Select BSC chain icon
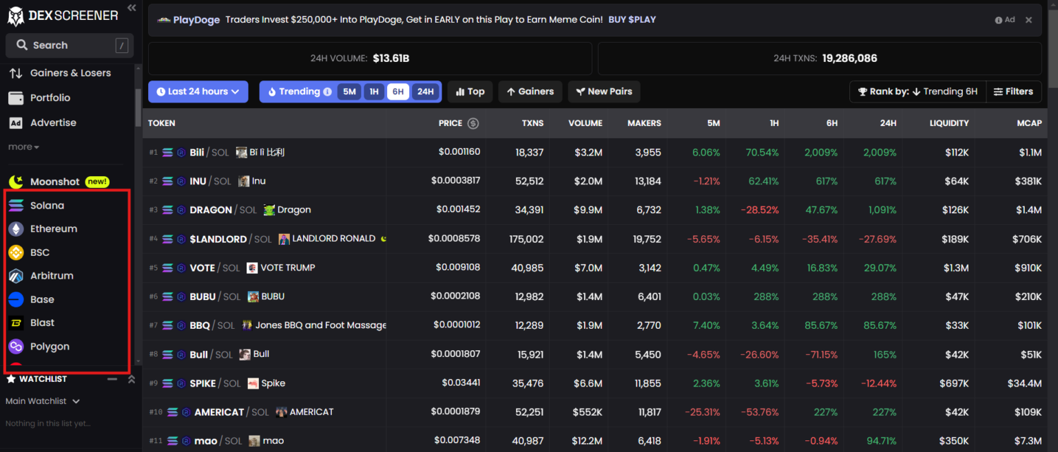Screen dimensions: 1058x452 (x=16, y=252)
